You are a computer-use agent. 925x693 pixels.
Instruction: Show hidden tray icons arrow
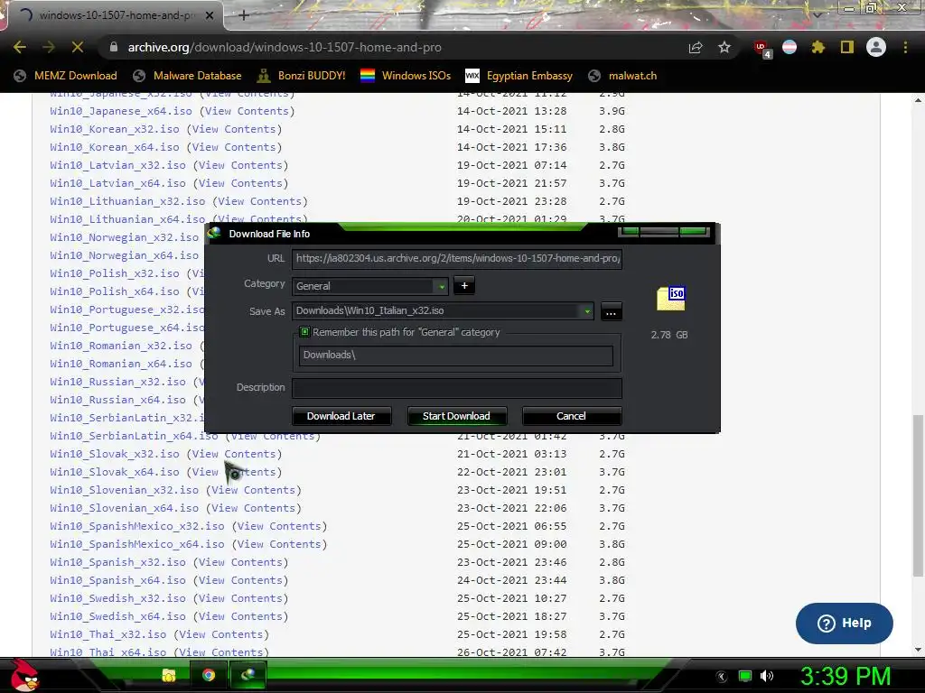tap(722, 677)
